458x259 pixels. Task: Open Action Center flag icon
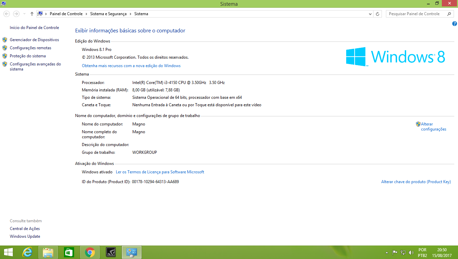pos(395,252)
